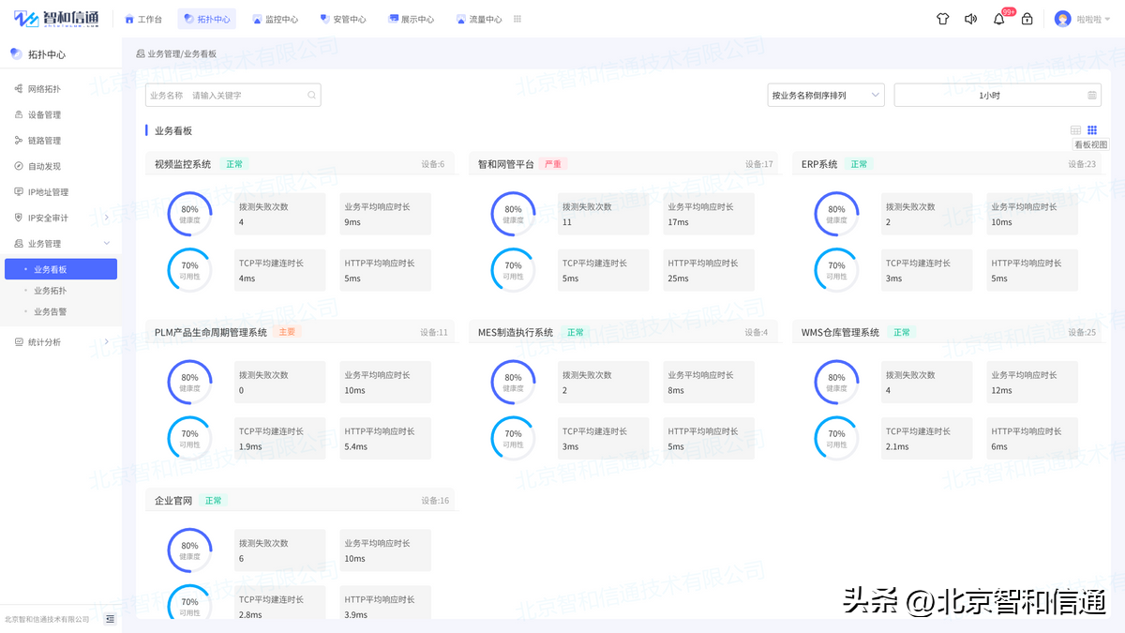Switch to the 监控中心 tab
Image resolution: width=1125 pixels, height=633 pixels.
275,18
